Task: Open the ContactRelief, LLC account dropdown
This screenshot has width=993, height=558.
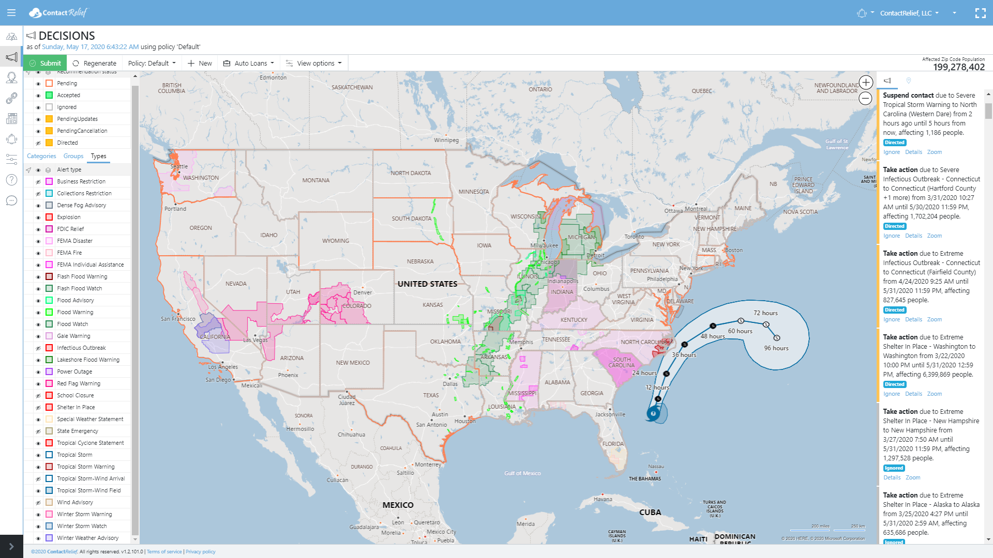Action: pos(909,13)
